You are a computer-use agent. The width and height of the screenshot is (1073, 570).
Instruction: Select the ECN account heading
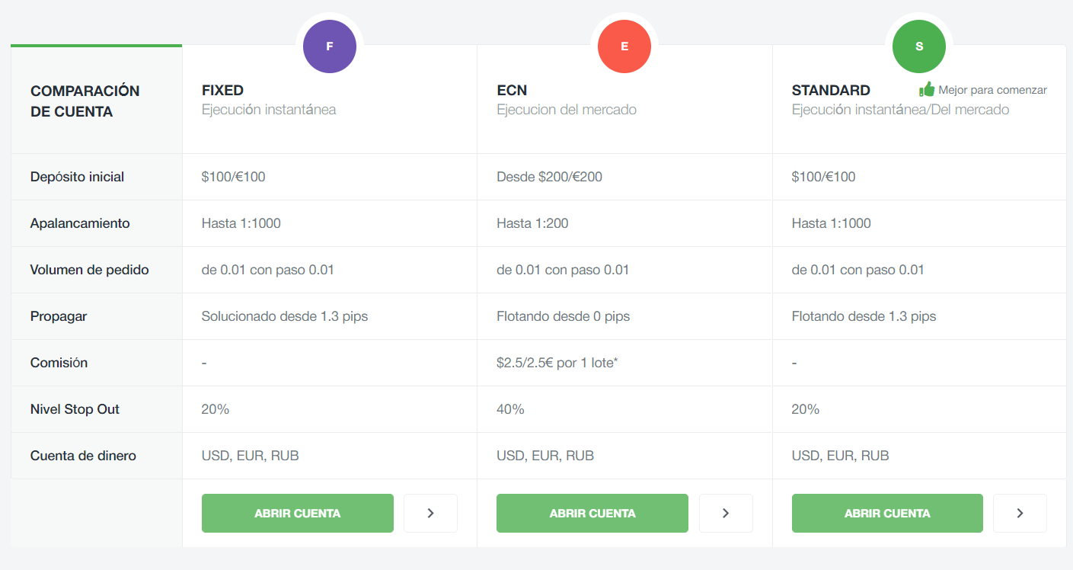click(x=512, y=91)
